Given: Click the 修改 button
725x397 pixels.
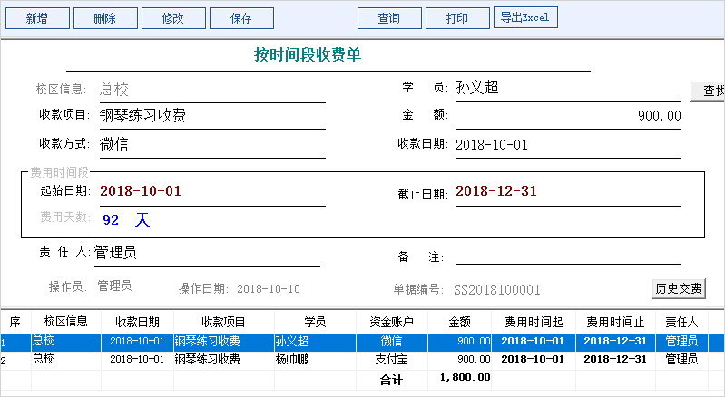Looking at the screenshot, I should pos(173,18).
